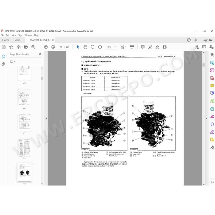Click the thumbnails panel scroll down arrow
This screenshot has width=215, height=215.
pos(42,184)
